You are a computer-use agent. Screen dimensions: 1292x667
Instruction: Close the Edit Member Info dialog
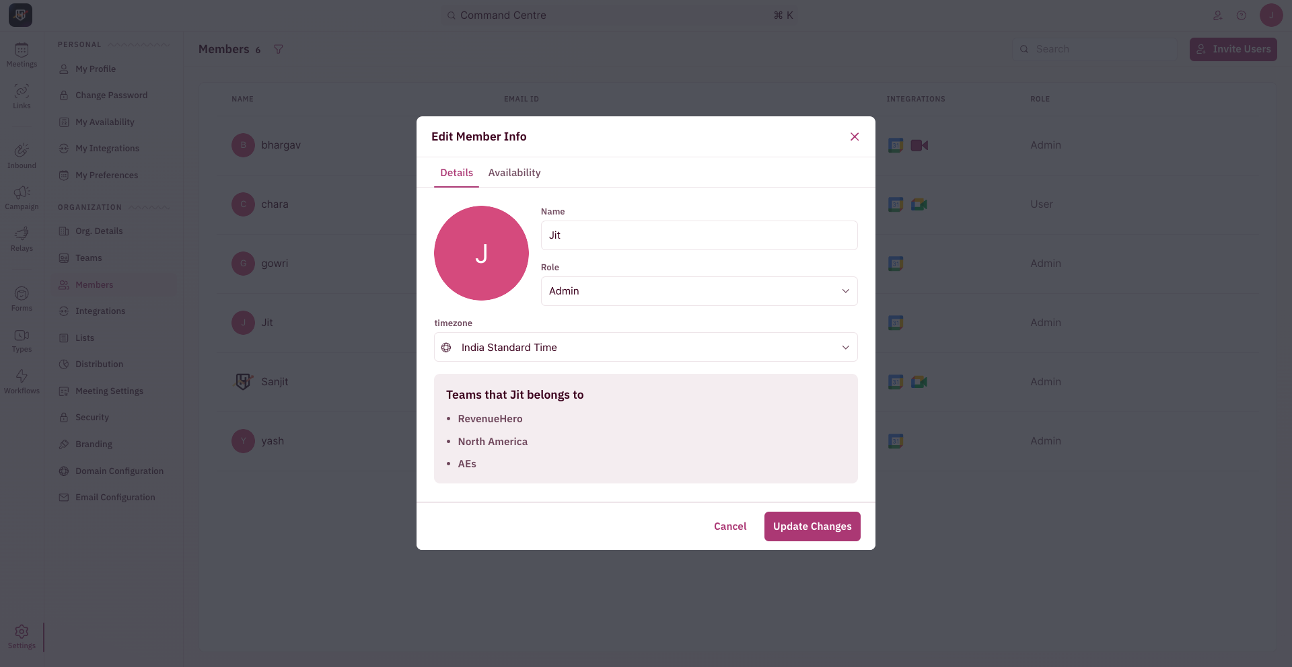[x=855, y=136]
